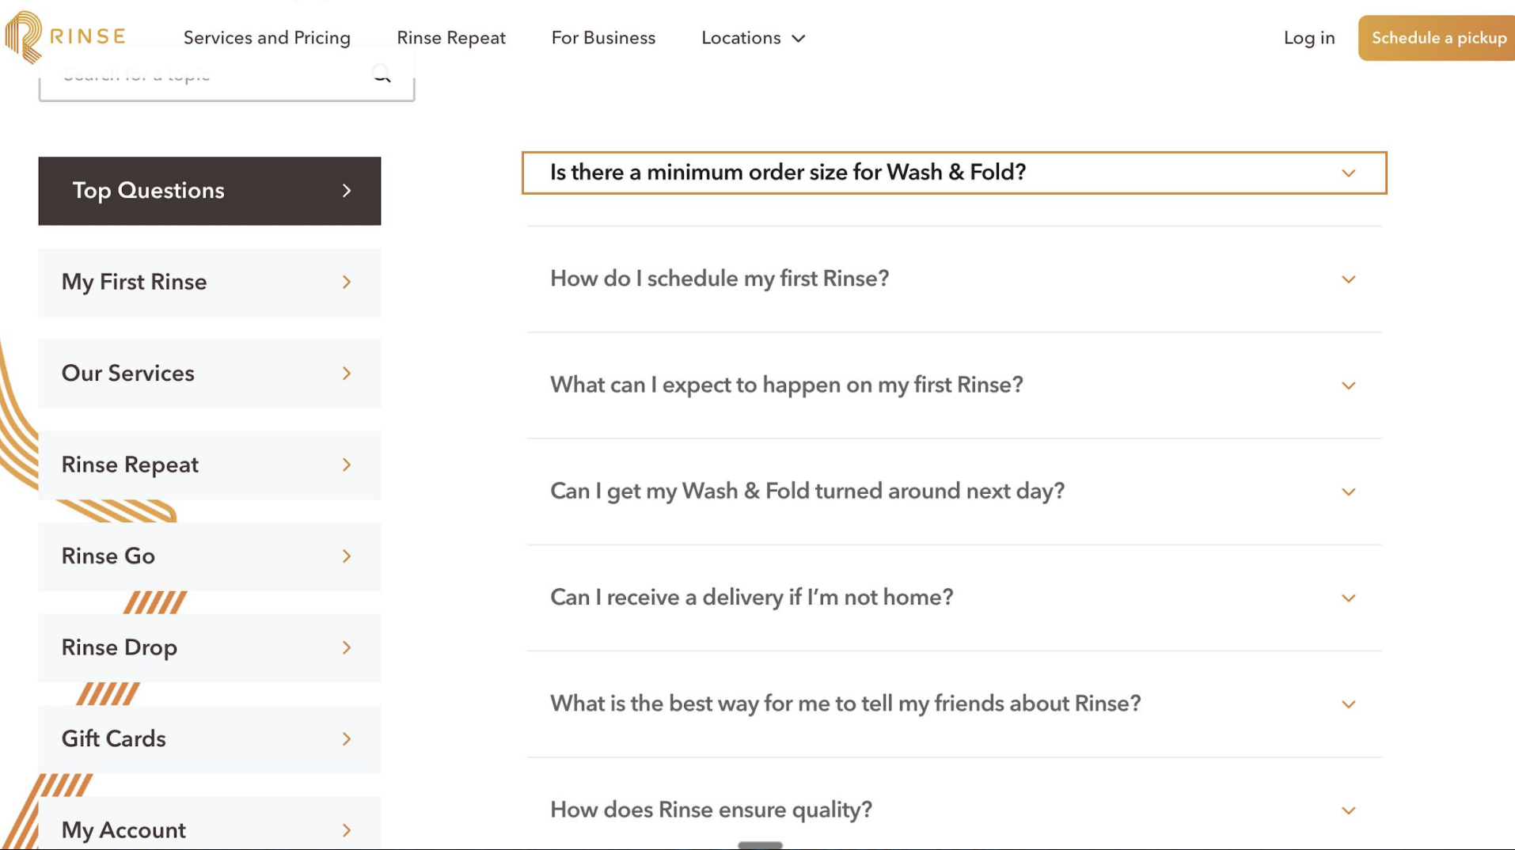Image resolution: width=1515 pixels, height=850 pixels.
Task: Click the Gift Cards arrow icon
Action: click(347, 739)
